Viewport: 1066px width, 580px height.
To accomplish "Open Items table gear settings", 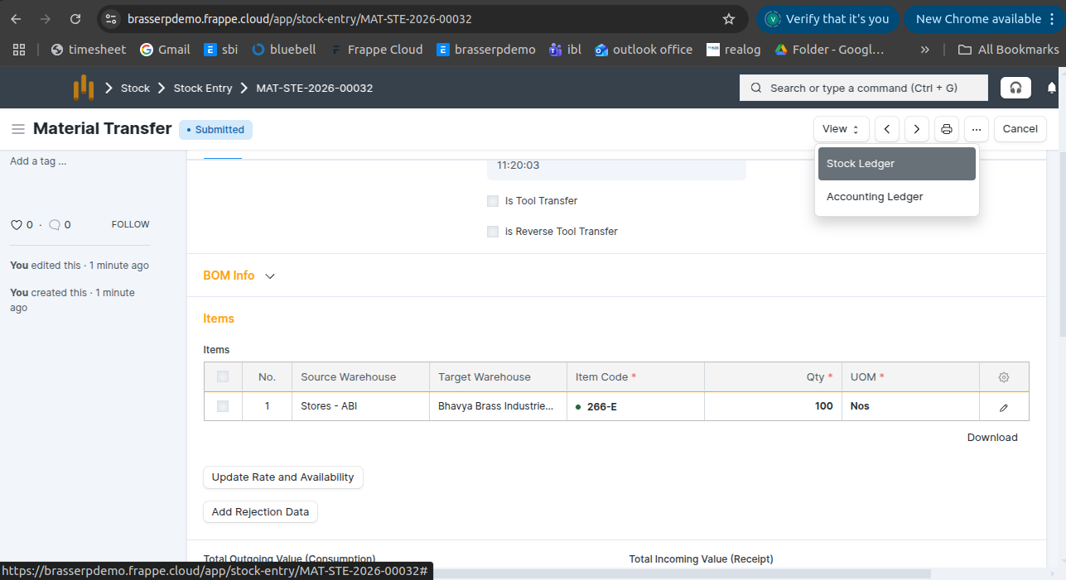I will (x=1004, y=377).
